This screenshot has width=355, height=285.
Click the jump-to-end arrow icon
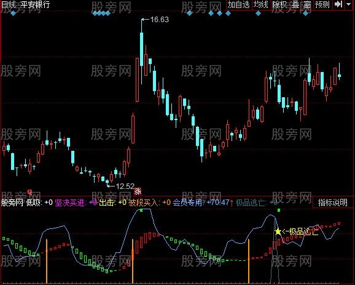click(x=338, y=4)
